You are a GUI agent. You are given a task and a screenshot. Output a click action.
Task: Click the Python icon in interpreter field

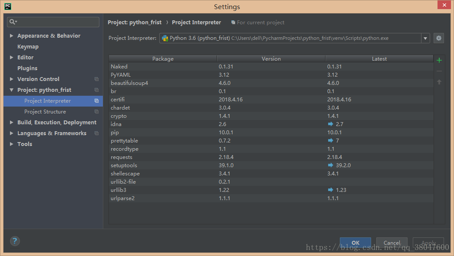tap(165, 38)
